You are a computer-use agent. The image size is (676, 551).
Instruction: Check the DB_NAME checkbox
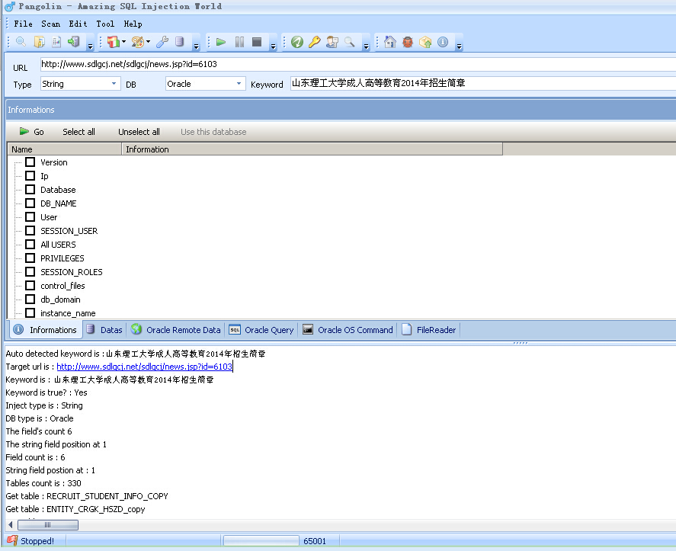[30, 203]
